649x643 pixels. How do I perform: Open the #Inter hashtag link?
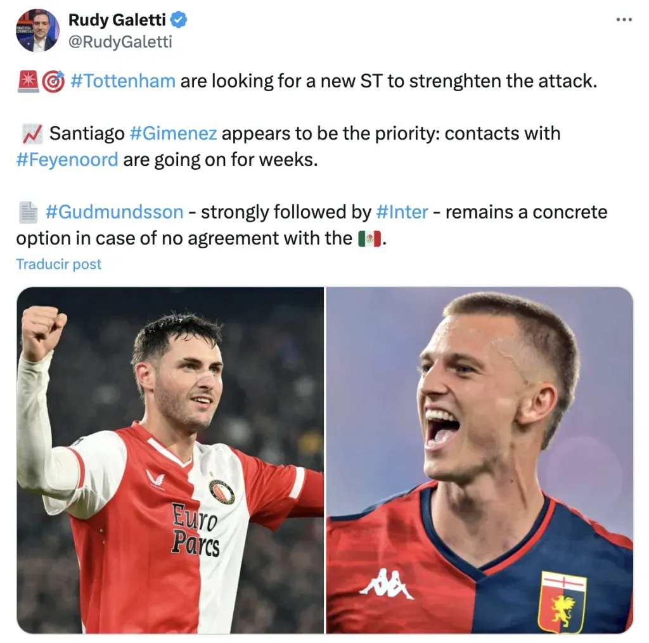coord(402,212)
